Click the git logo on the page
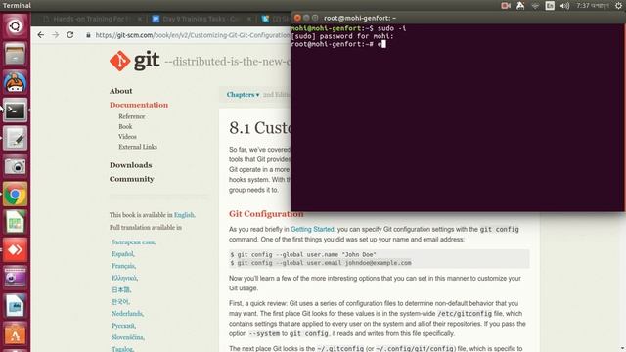 coord(135,61)
